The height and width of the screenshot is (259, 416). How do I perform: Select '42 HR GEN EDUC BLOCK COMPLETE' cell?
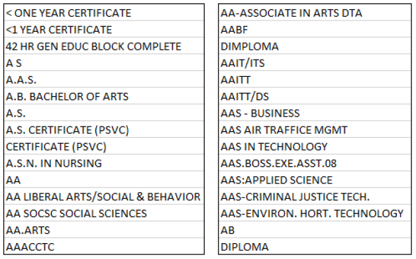104,46
